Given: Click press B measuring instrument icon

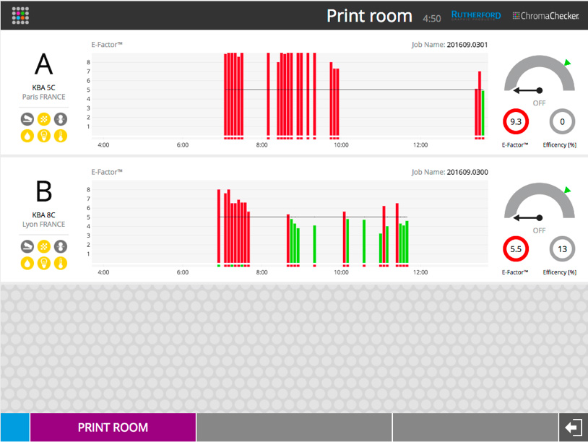Looking at the screenshot, I should [27, 247].
